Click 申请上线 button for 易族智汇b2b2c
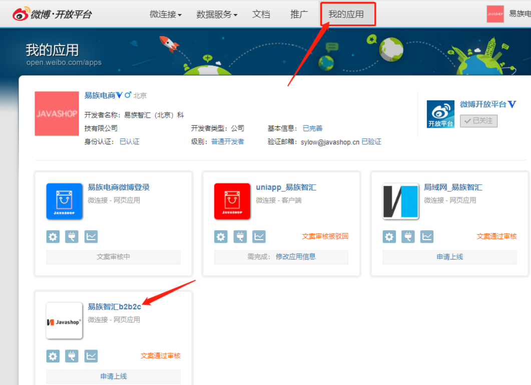 tap(114, 376)
